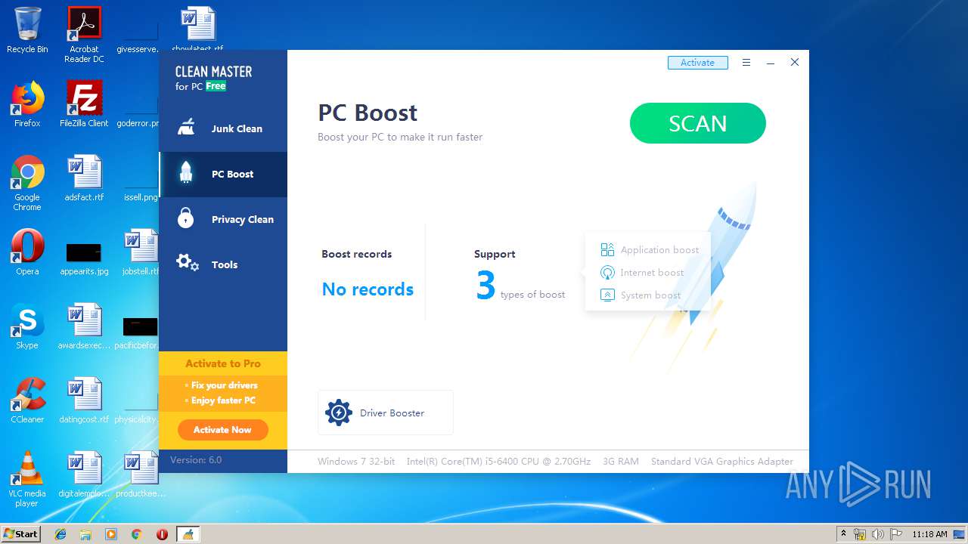
Task: Click the 'Windows 7 32-bit' status text
Action: pos(356,462)
